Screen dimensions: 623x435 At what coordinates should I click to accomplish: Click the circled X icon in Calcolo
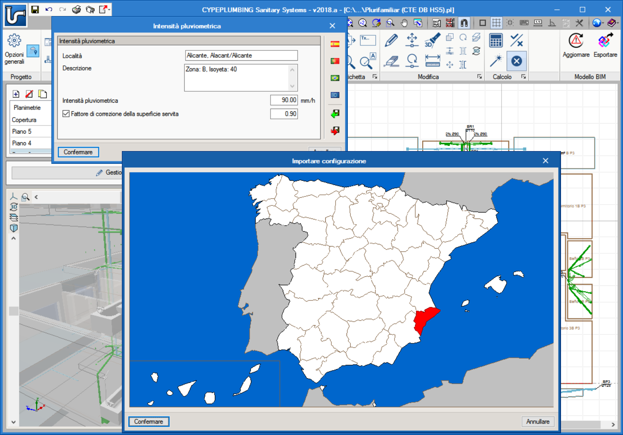pos(516,61)
